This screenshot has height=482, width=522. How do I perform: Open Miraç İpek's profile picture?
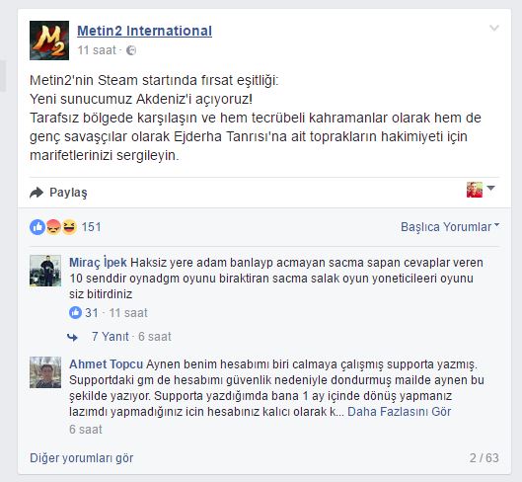coord(45,271)
